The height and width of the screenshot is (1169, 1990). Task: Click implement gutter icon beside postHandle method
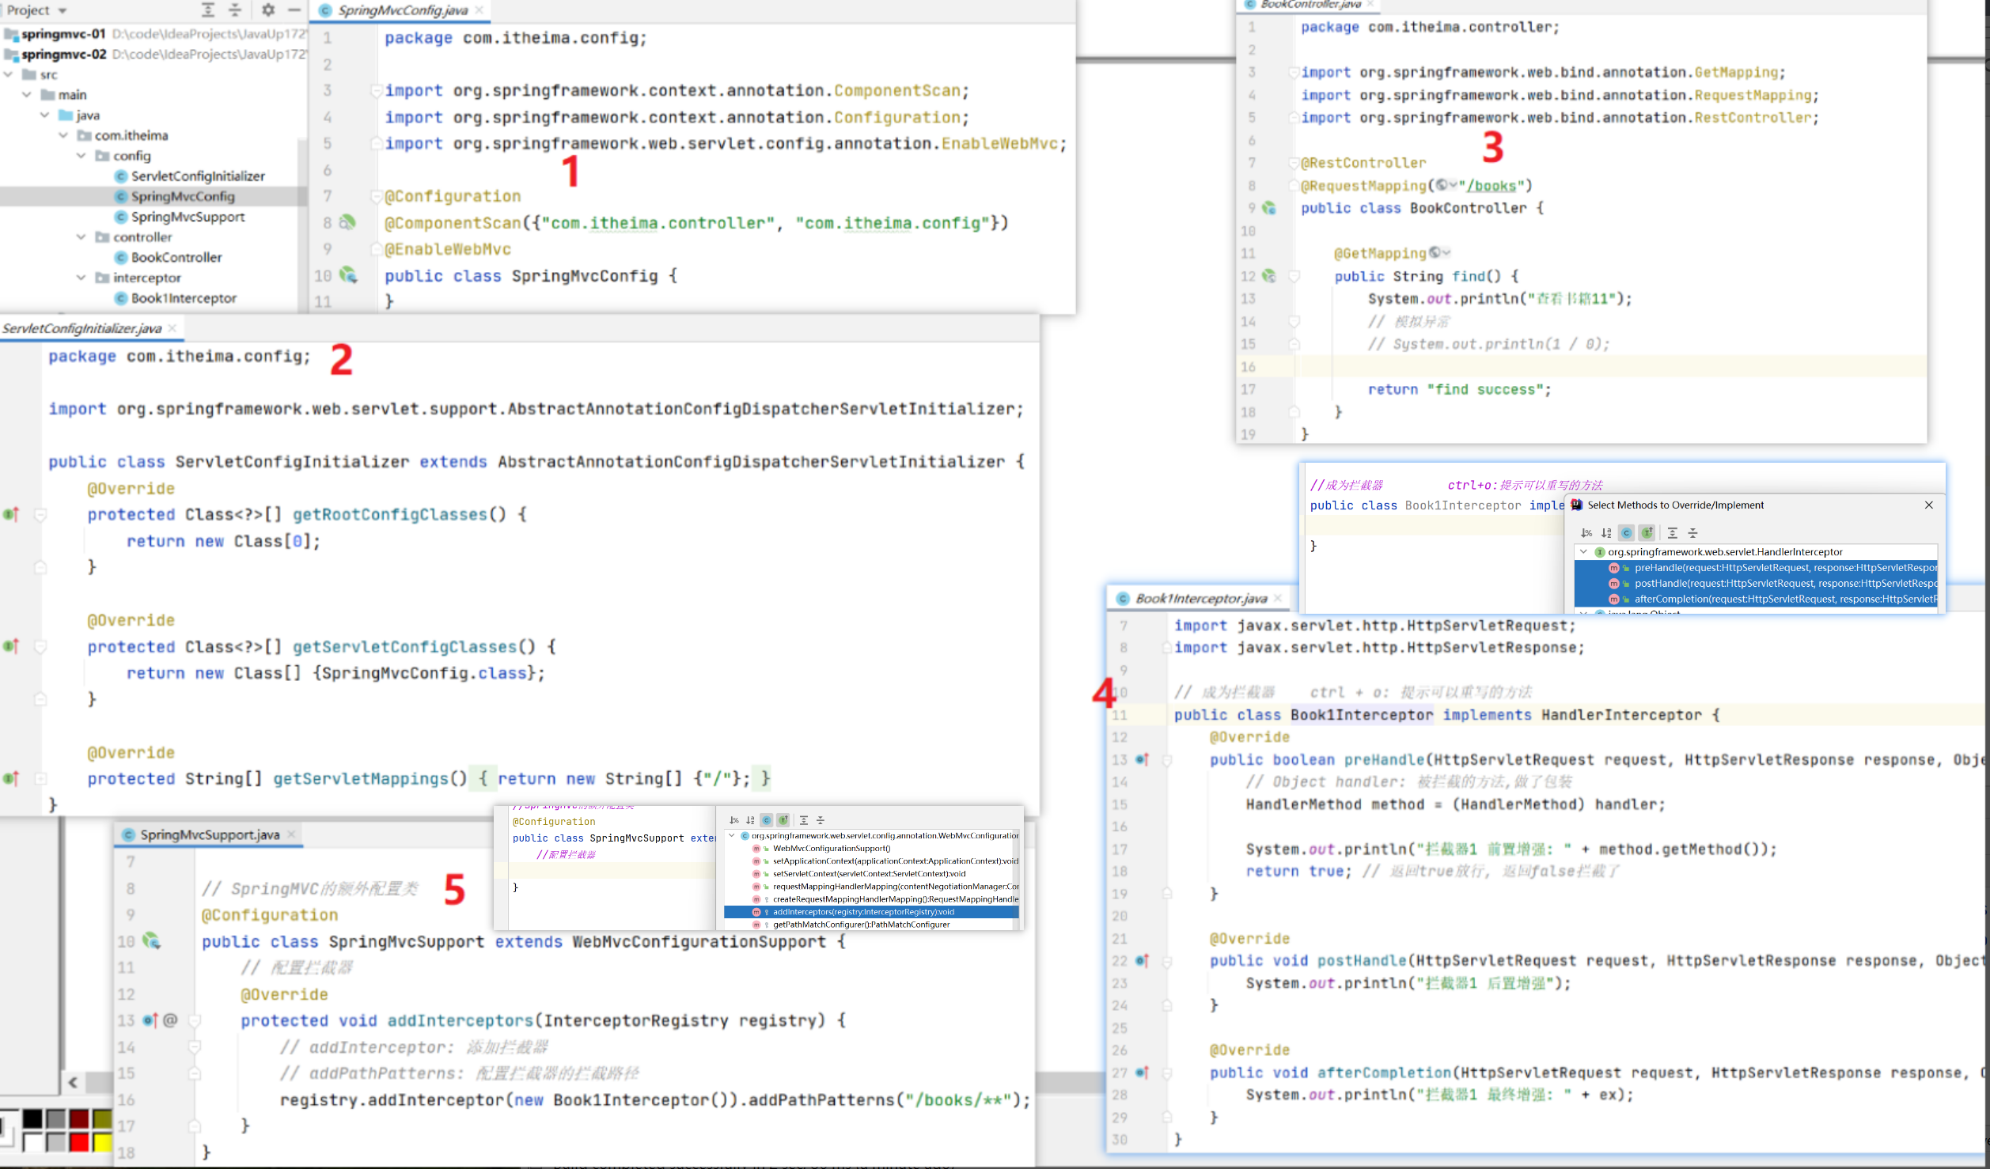point(1142,960)
